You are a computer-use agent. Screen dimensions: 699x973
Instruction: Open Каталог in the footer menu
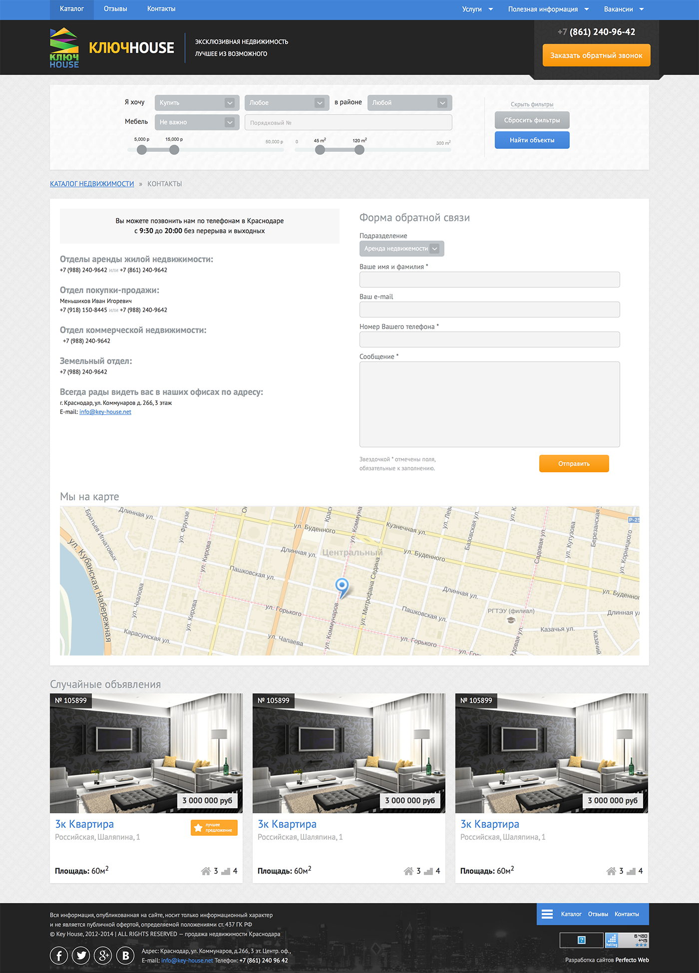pos(571,914)
